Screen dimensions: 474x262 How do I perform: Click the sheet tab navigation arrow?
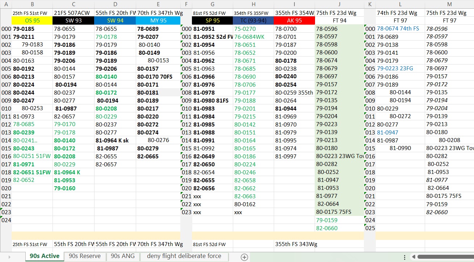(x=9, y=257)
